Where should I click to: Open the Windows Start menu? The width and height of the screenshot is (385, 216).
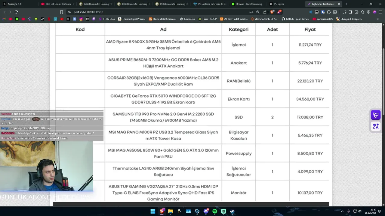153,211
